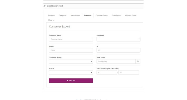
Task: Select the limit end field showing 20
Action: (x=129, y=72)
